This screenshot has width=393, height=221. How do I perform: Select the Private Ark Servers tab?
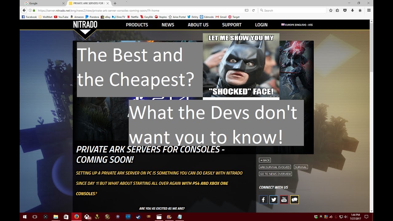tap(89, 3)
